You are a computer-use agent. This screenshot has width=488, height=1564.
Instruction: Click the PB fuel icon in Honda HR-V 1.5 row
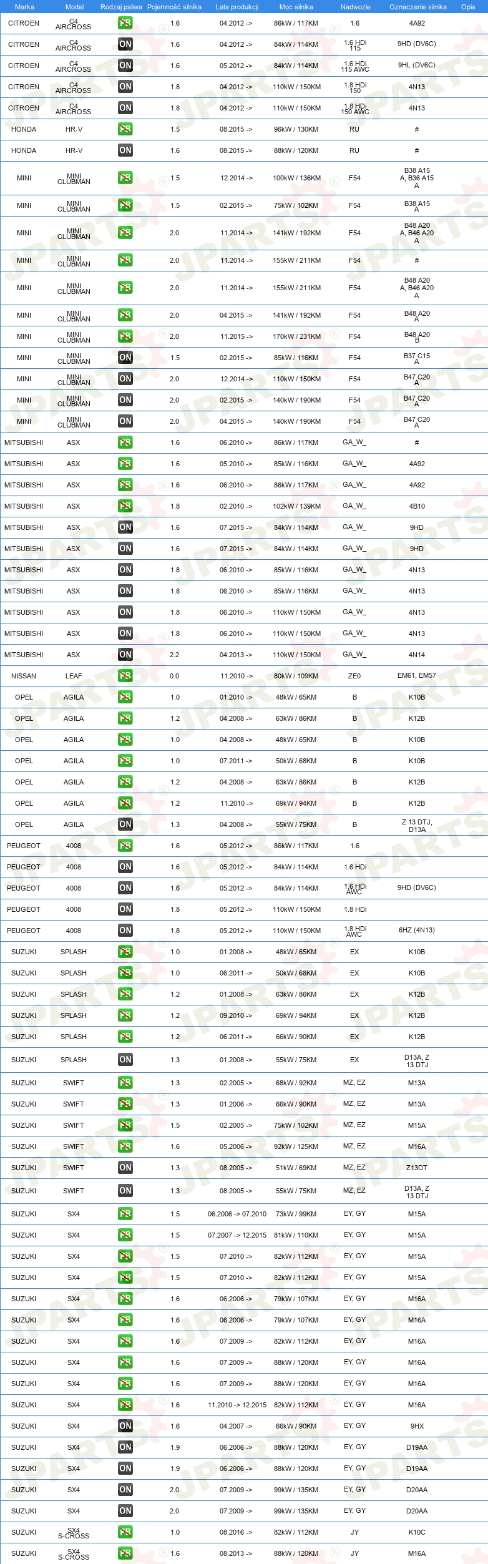pyautogui.click(x=125, y=129)
